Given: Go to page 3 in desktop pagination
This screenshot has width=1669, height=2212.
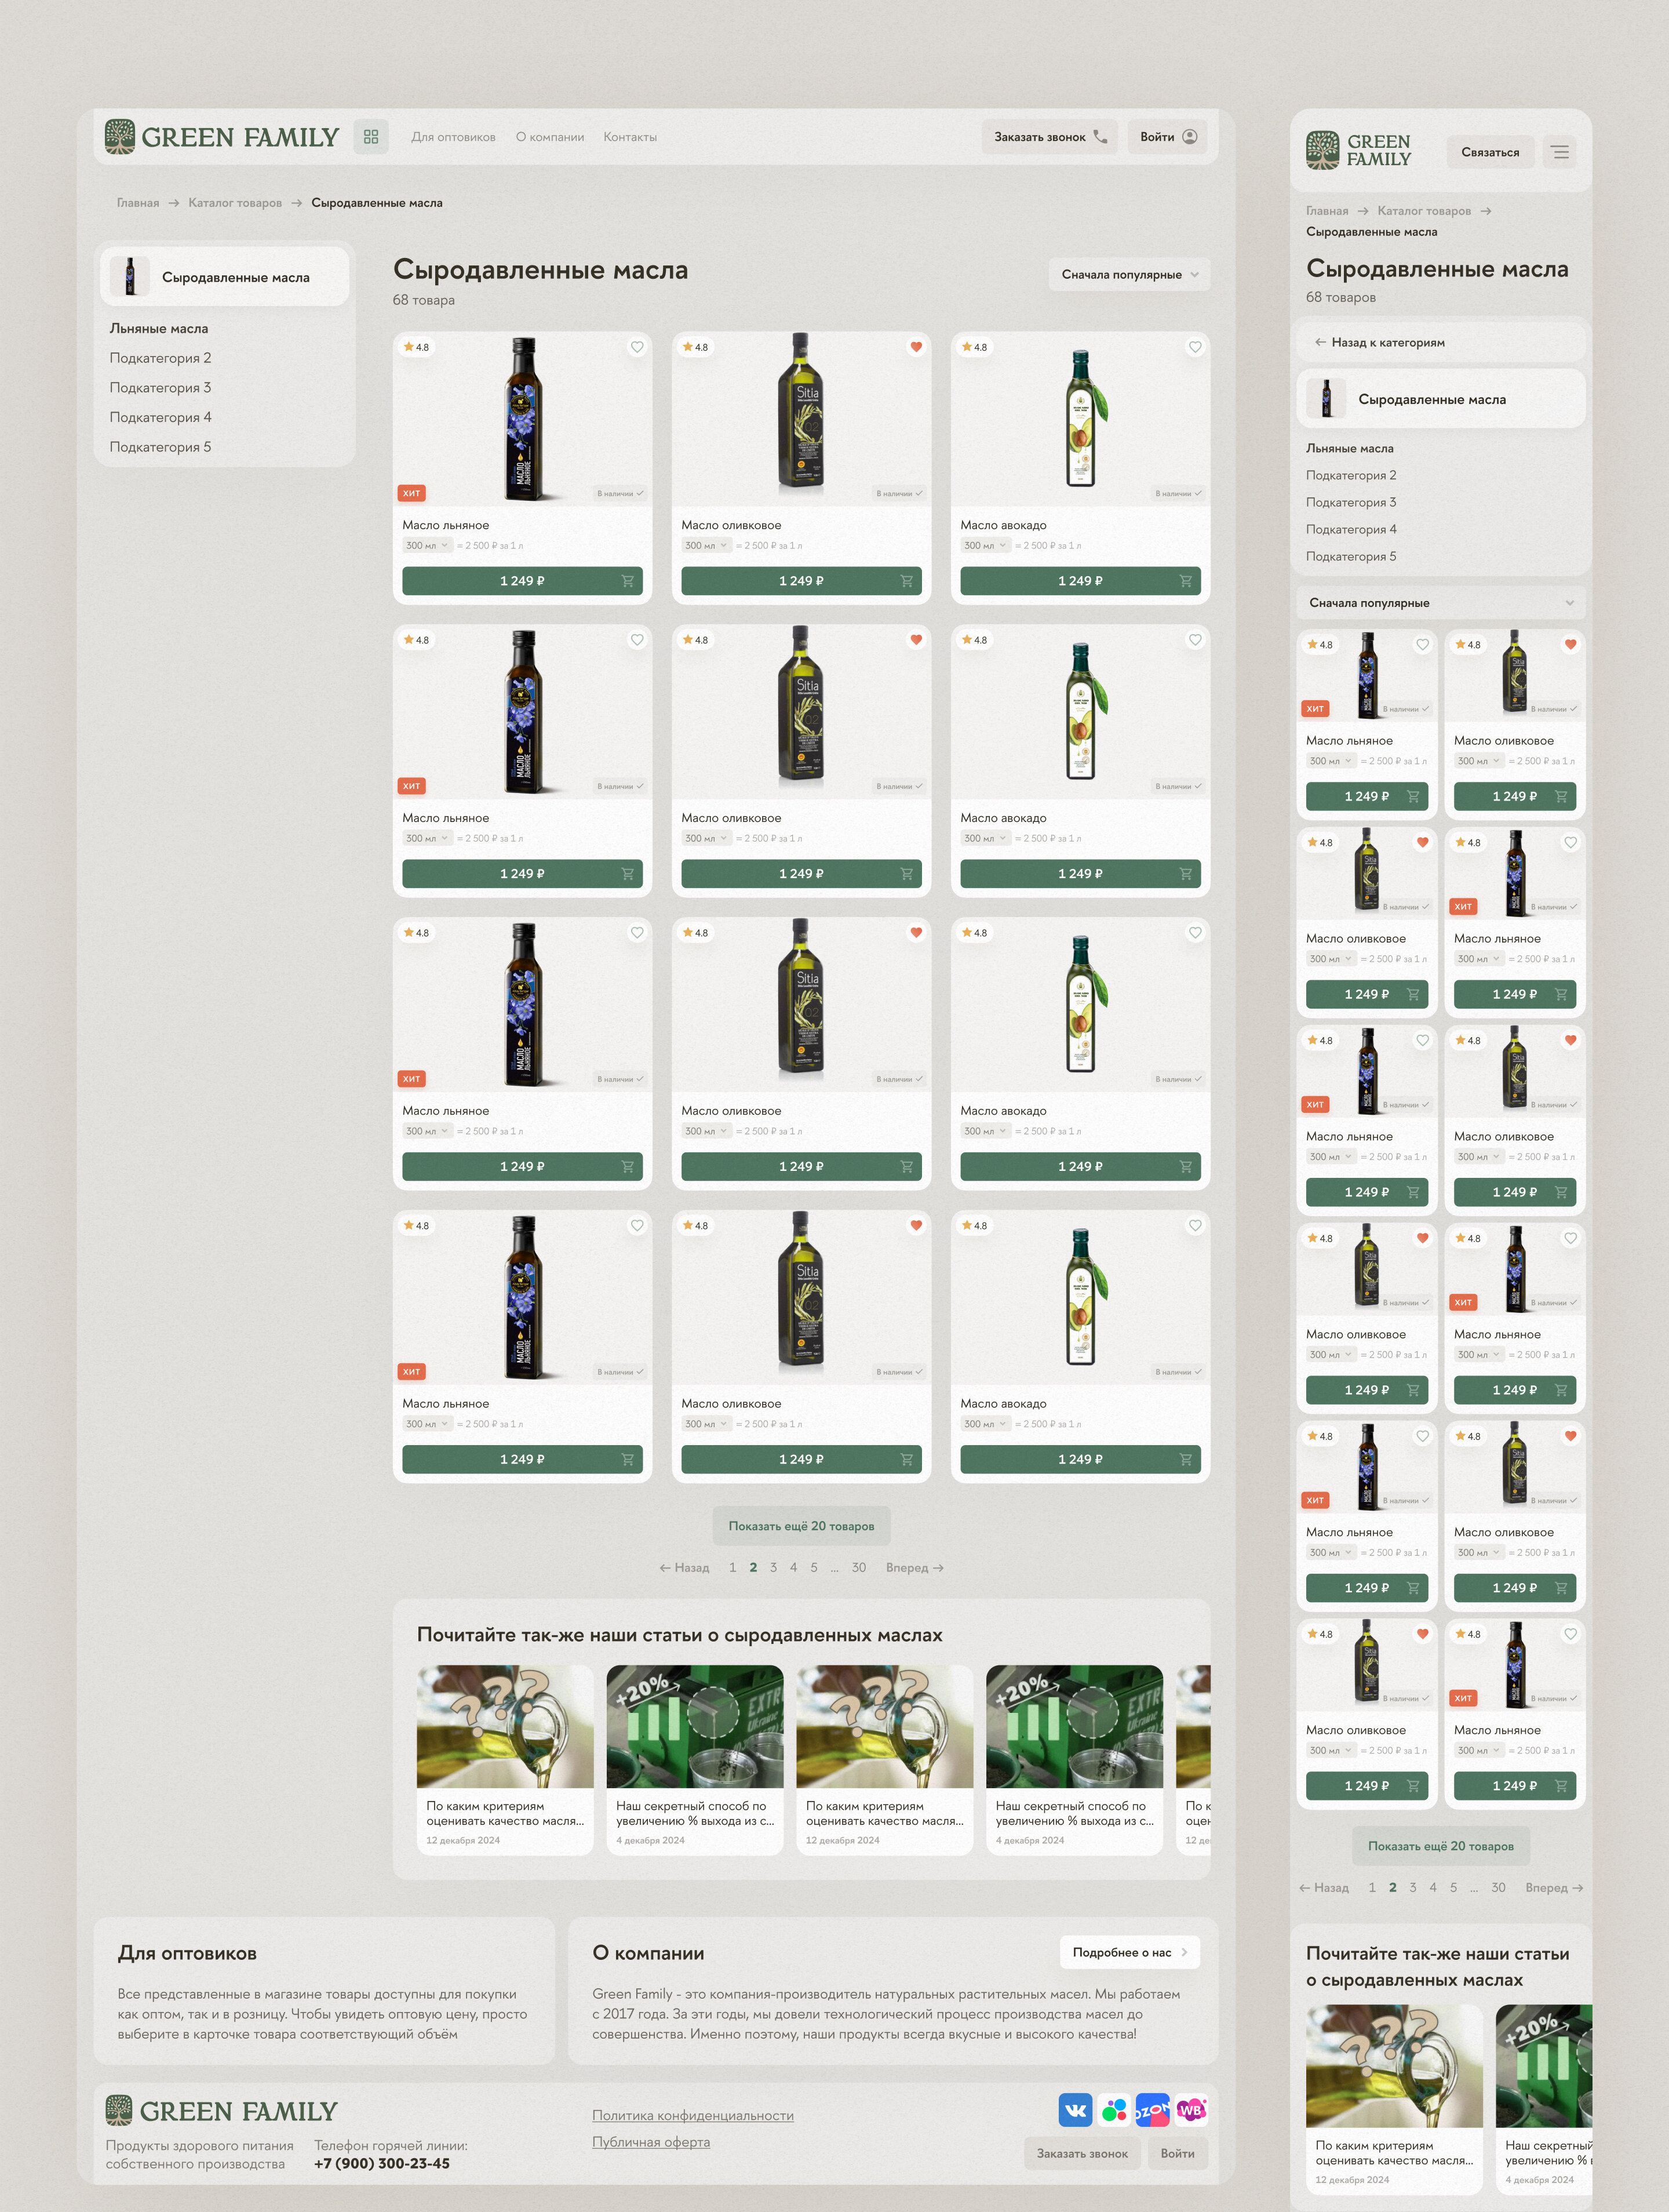Looking at the screenshot, I should coord(773,1567).
